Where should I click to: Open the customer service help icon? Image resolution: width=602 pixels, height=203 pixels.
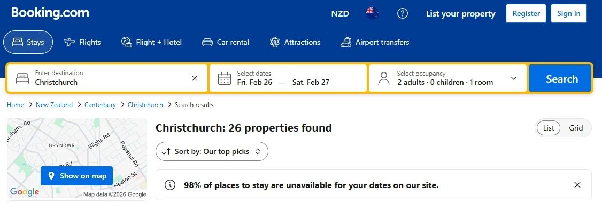click(403, 14)
